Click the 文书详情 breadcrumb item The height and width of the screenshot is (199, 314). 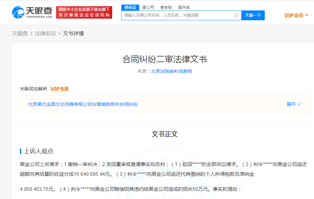73,34
